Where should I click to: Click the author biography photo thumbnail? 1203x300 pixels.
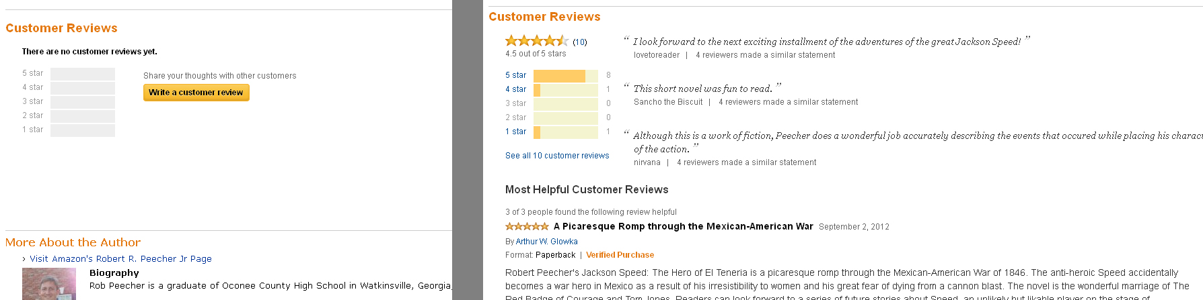point(48,285)
